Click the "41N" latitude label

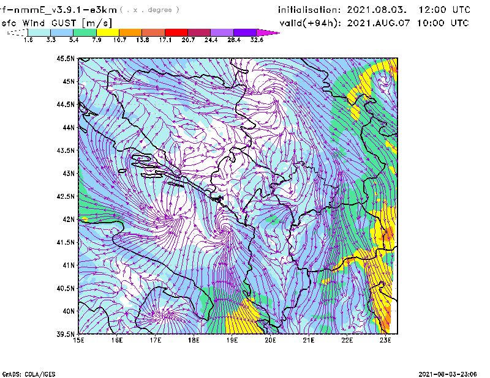69,265
